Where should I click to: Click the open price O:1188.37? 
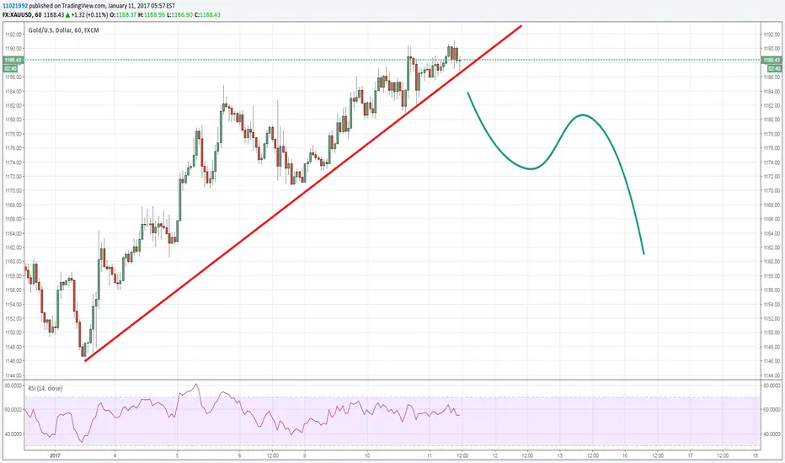pyautogui.click(x=123, y=15)
